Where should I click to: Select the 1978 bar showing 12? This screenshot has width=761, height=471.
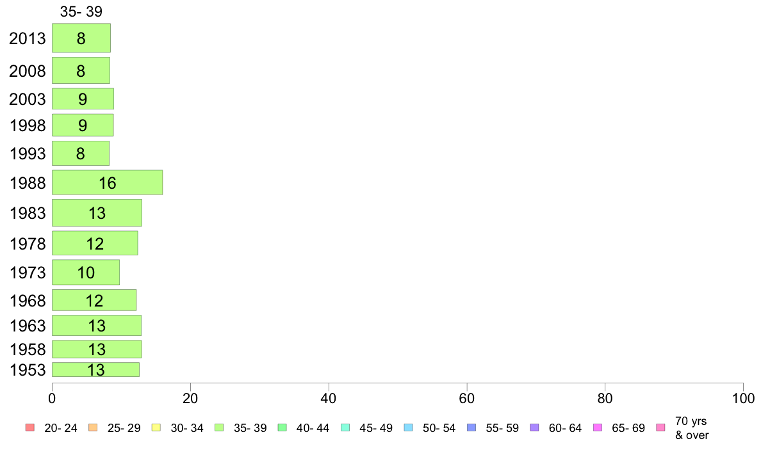click(x=95, y=243)
